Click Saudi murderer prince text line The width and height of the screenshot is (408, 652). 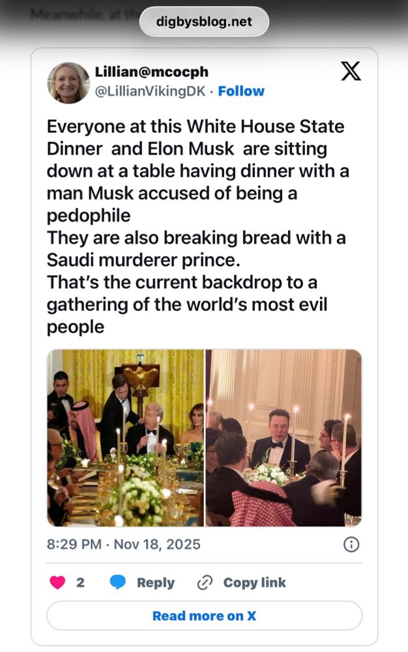pyautogui.click(x=143, y=260)
